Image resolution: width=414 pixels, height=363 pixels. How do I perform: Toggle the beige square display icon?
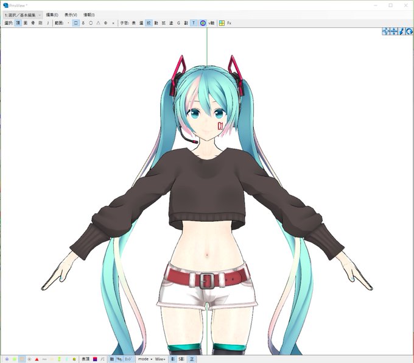tap(22, 359)
